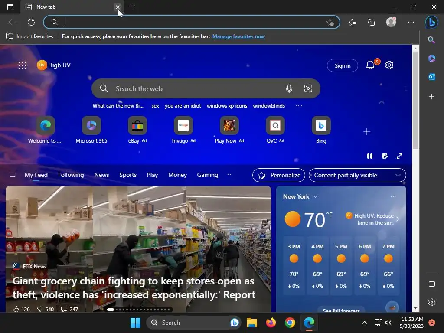Select the first carousel slide indicator
Image resolution: width=444 pixels, height=333 pixels.
click(111, 310)
